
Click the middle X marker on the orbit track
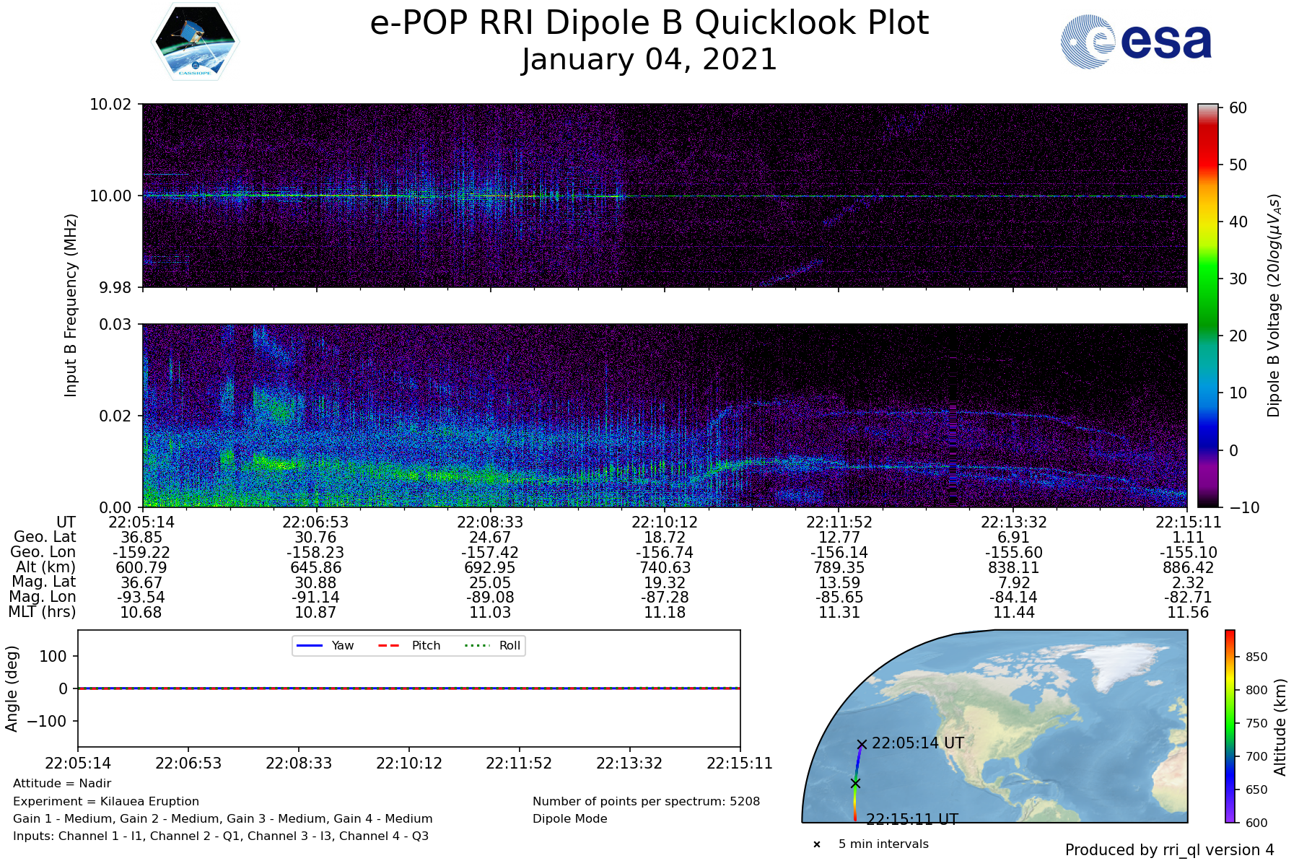855,783
